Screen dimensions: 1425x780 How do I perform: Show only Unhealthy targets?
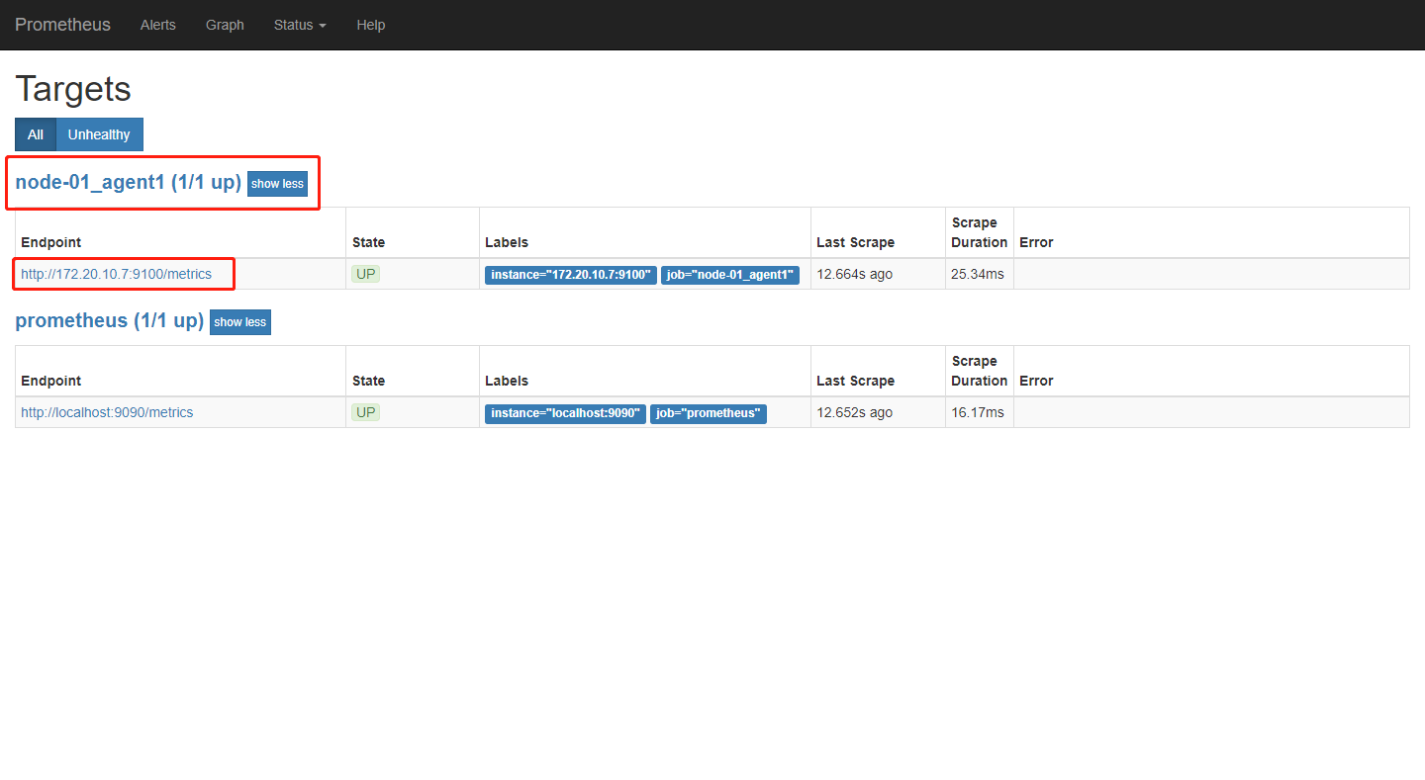tap(99, 134)
